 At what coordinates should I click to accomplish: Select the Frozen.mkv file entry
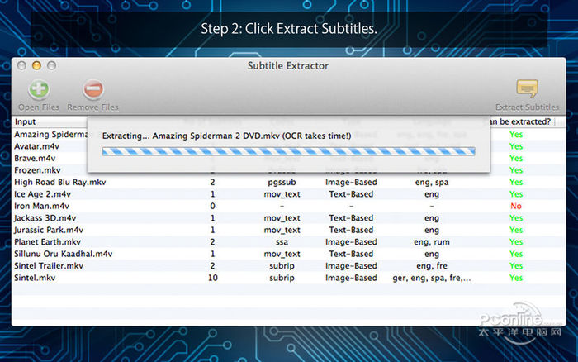pos(37,170)
